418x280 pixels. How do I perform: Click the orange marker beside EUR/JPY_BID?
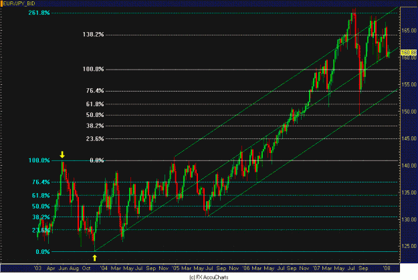pos(1,3)
